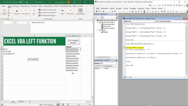
Task: Add a new sheet with plus button
Action: 30,102
